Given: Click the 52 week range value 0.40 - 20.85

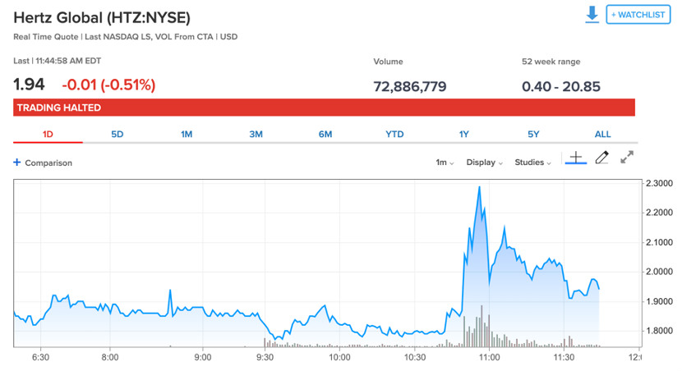Looking at the screenshot, I should (561, 86).
